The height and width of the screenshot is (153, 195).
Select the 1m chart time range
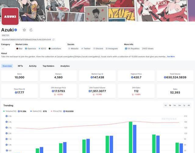point(175,105)
